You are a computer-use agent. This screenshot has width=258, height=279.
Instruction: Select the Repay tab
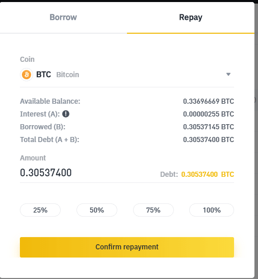pos(191,17)
